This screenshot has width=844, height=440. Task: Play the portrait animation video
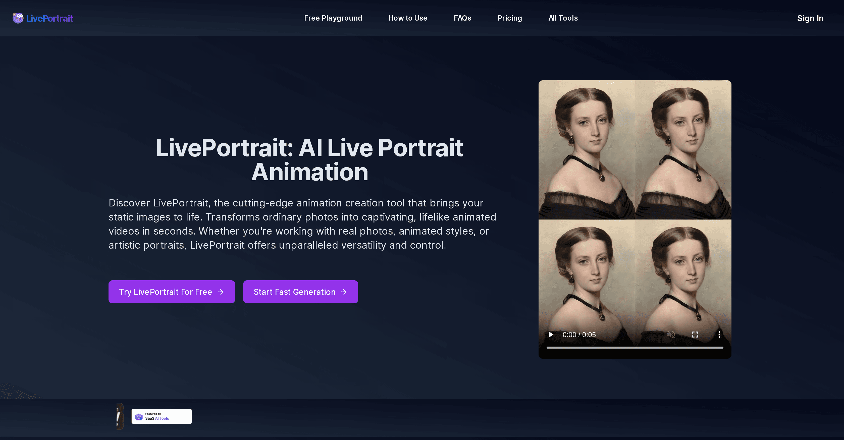[x=551, y=335]
